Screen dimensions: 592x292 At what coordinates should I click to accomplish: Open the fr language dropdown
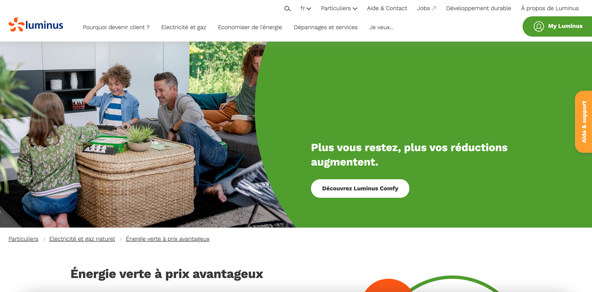point(305,8)
